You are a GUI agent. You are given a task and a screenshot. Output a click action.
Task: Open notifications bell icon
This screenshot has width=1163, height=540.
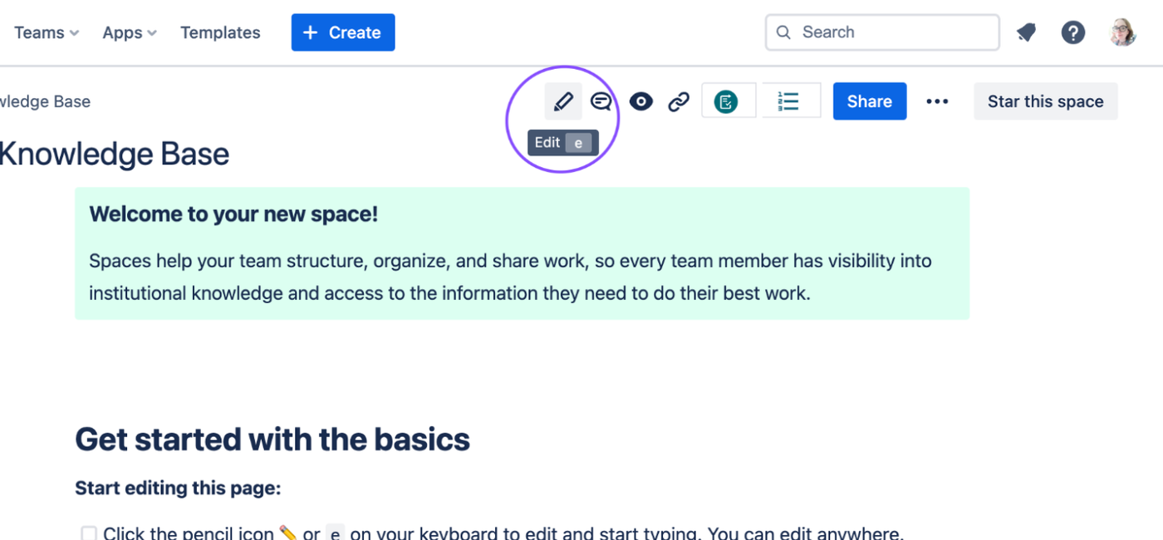1027,32
